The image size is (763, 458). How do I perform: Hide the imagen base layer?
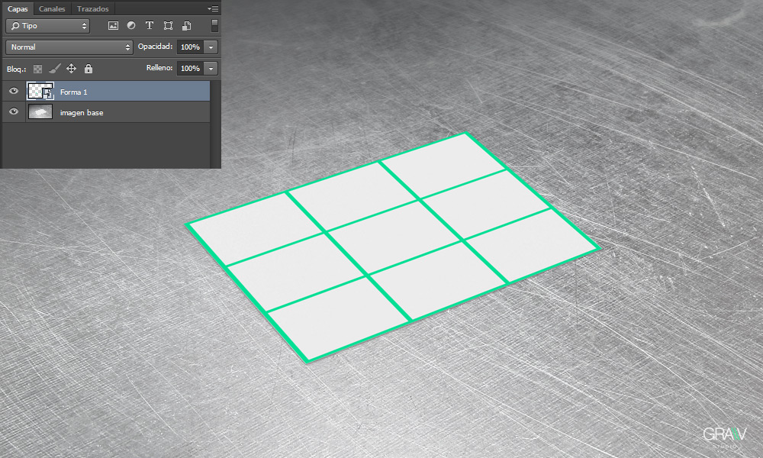click(14, 111)
